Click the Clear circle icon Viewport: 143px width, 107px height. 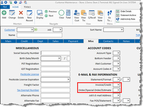61,13
